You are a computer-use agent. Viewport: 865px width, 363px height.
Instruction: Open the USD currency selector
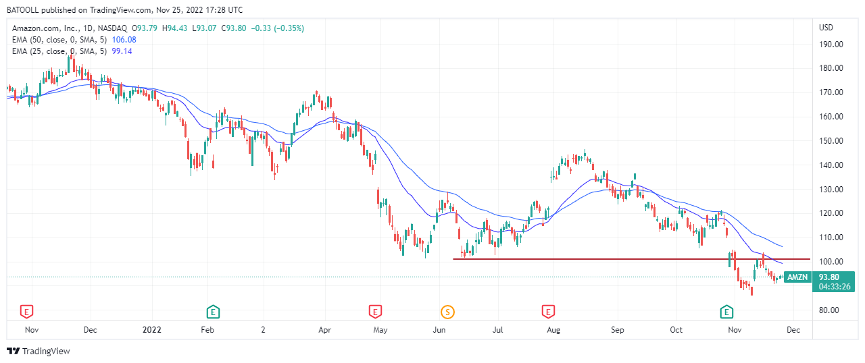click(x=826, y=28)
